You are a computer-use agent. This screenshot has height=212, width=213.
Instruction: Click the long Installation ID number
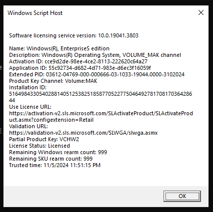[x=100, y=97]
